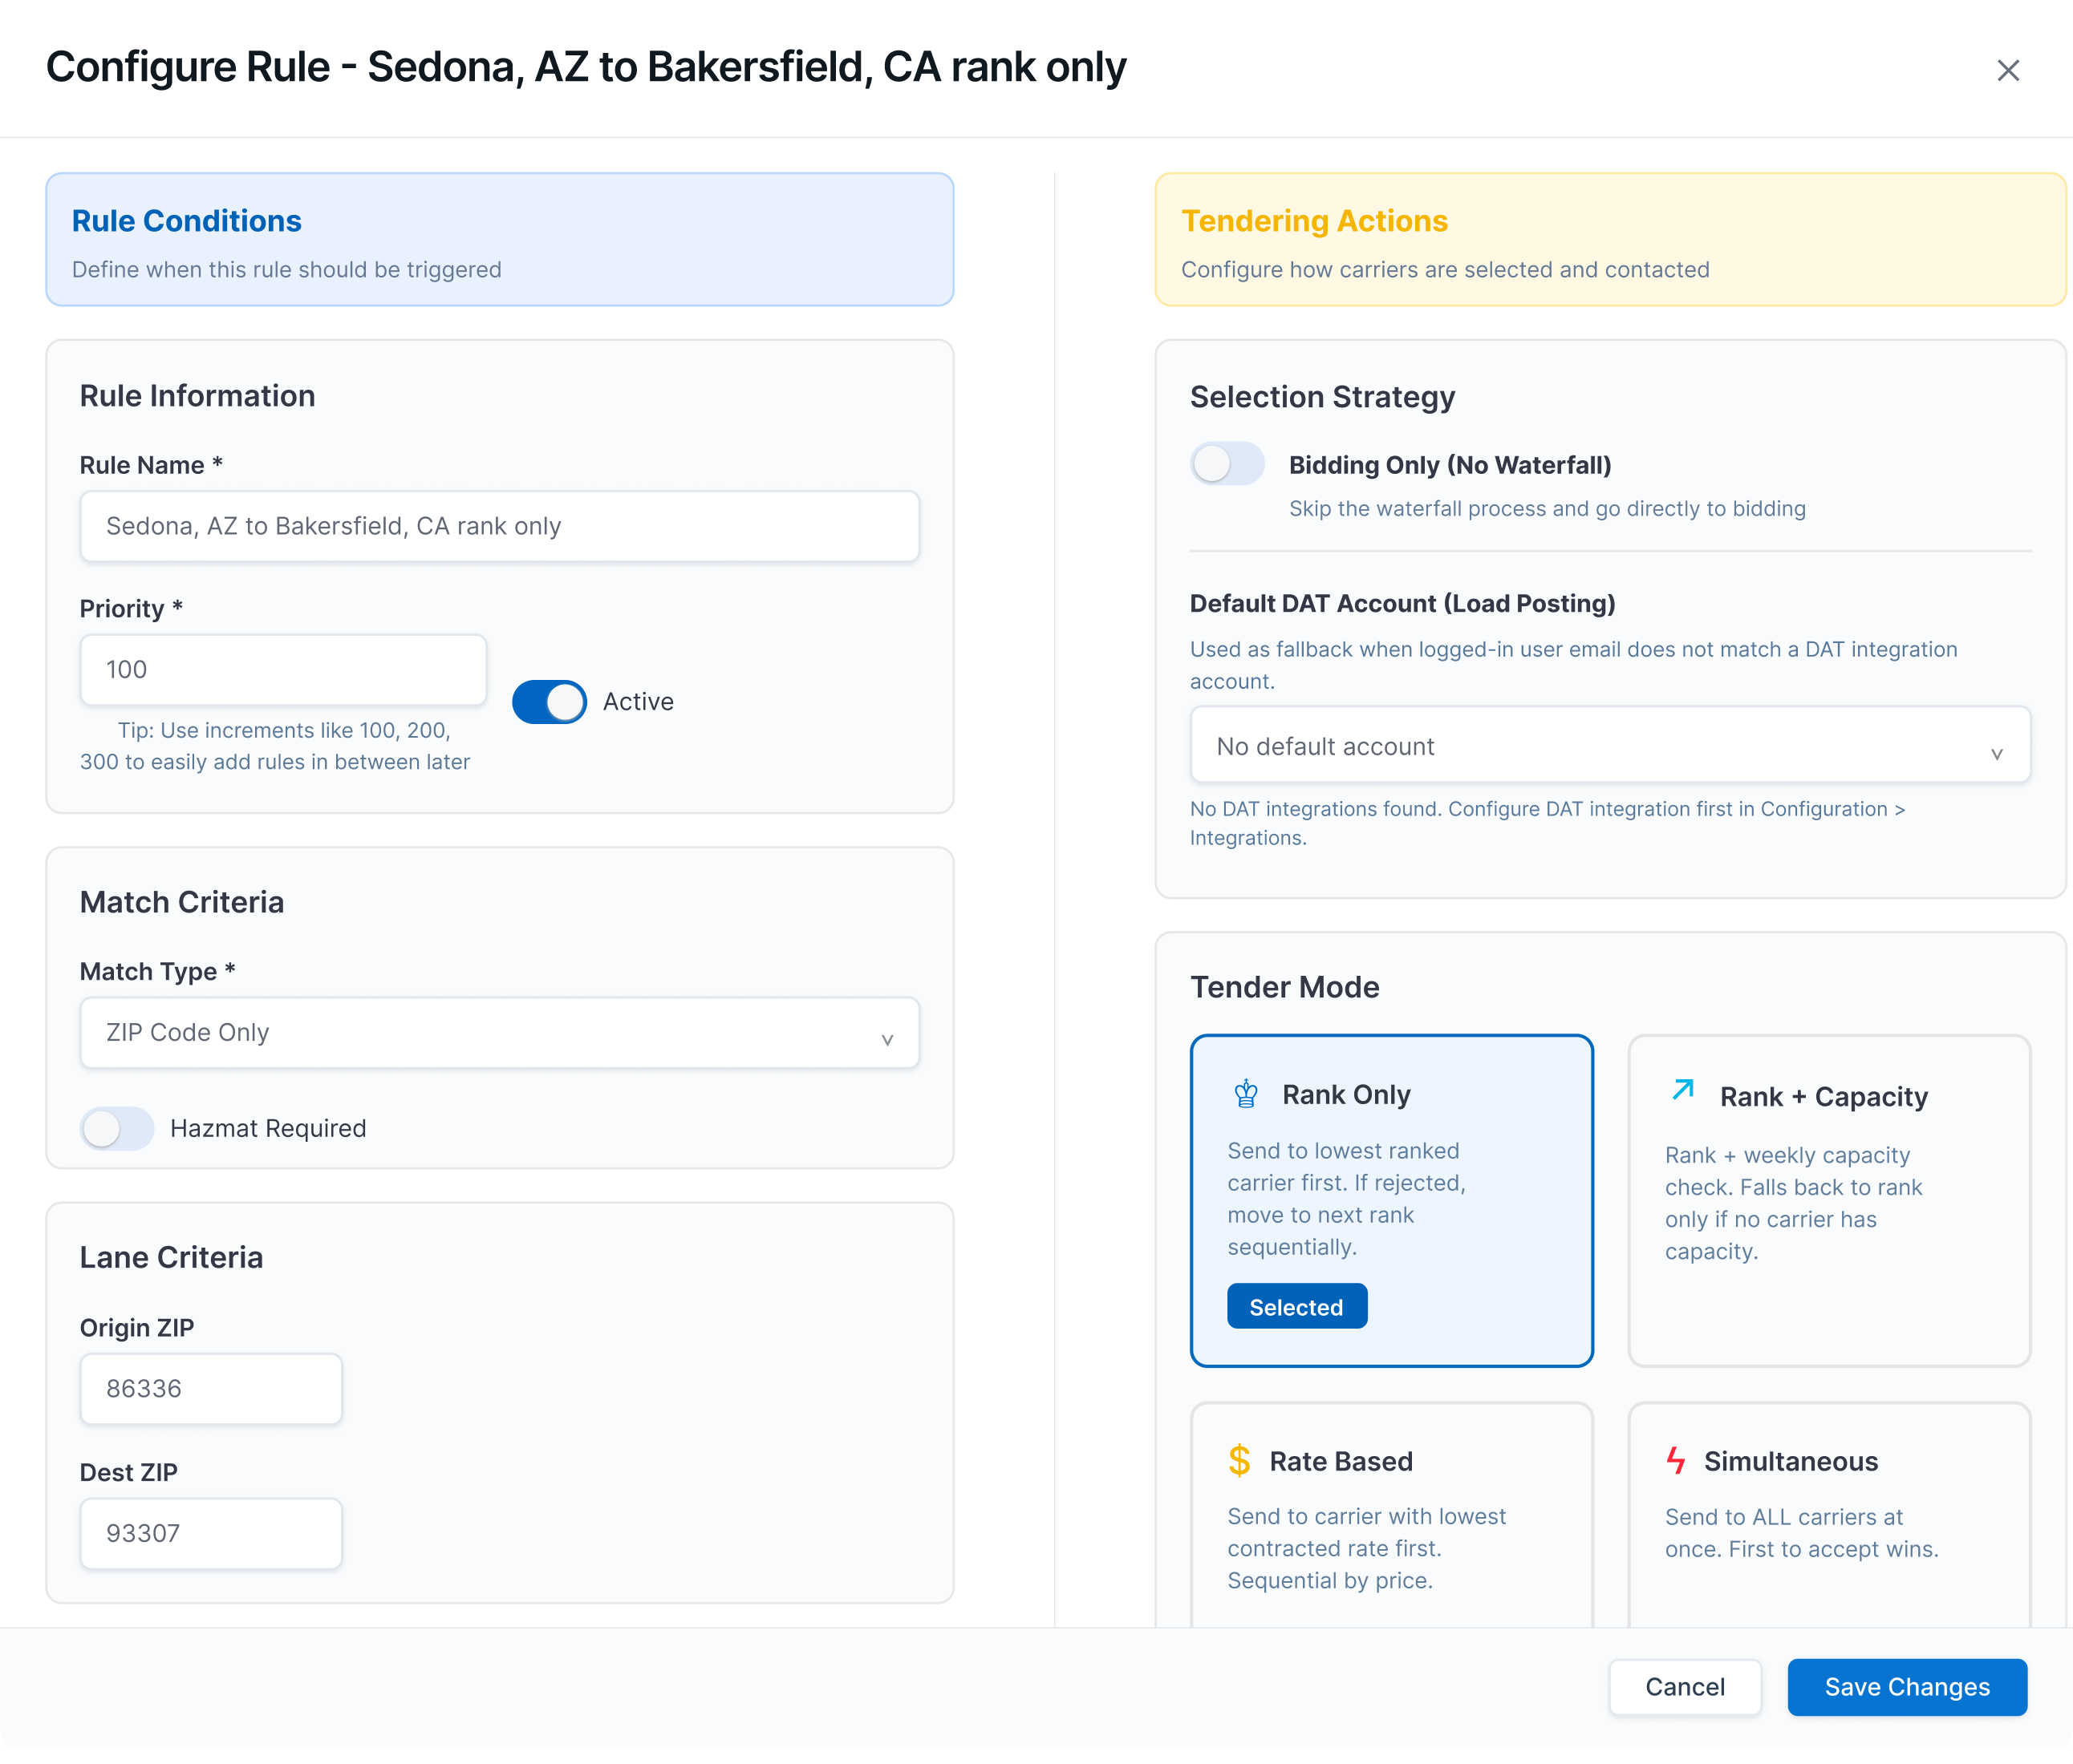Click 'No DAT integrations found' message
Viewport: 2073px width, 1764px height.
click(x=1547, y=823)
